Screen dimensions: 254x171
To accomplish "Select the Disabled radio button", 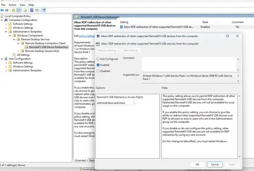I will 98,71.
